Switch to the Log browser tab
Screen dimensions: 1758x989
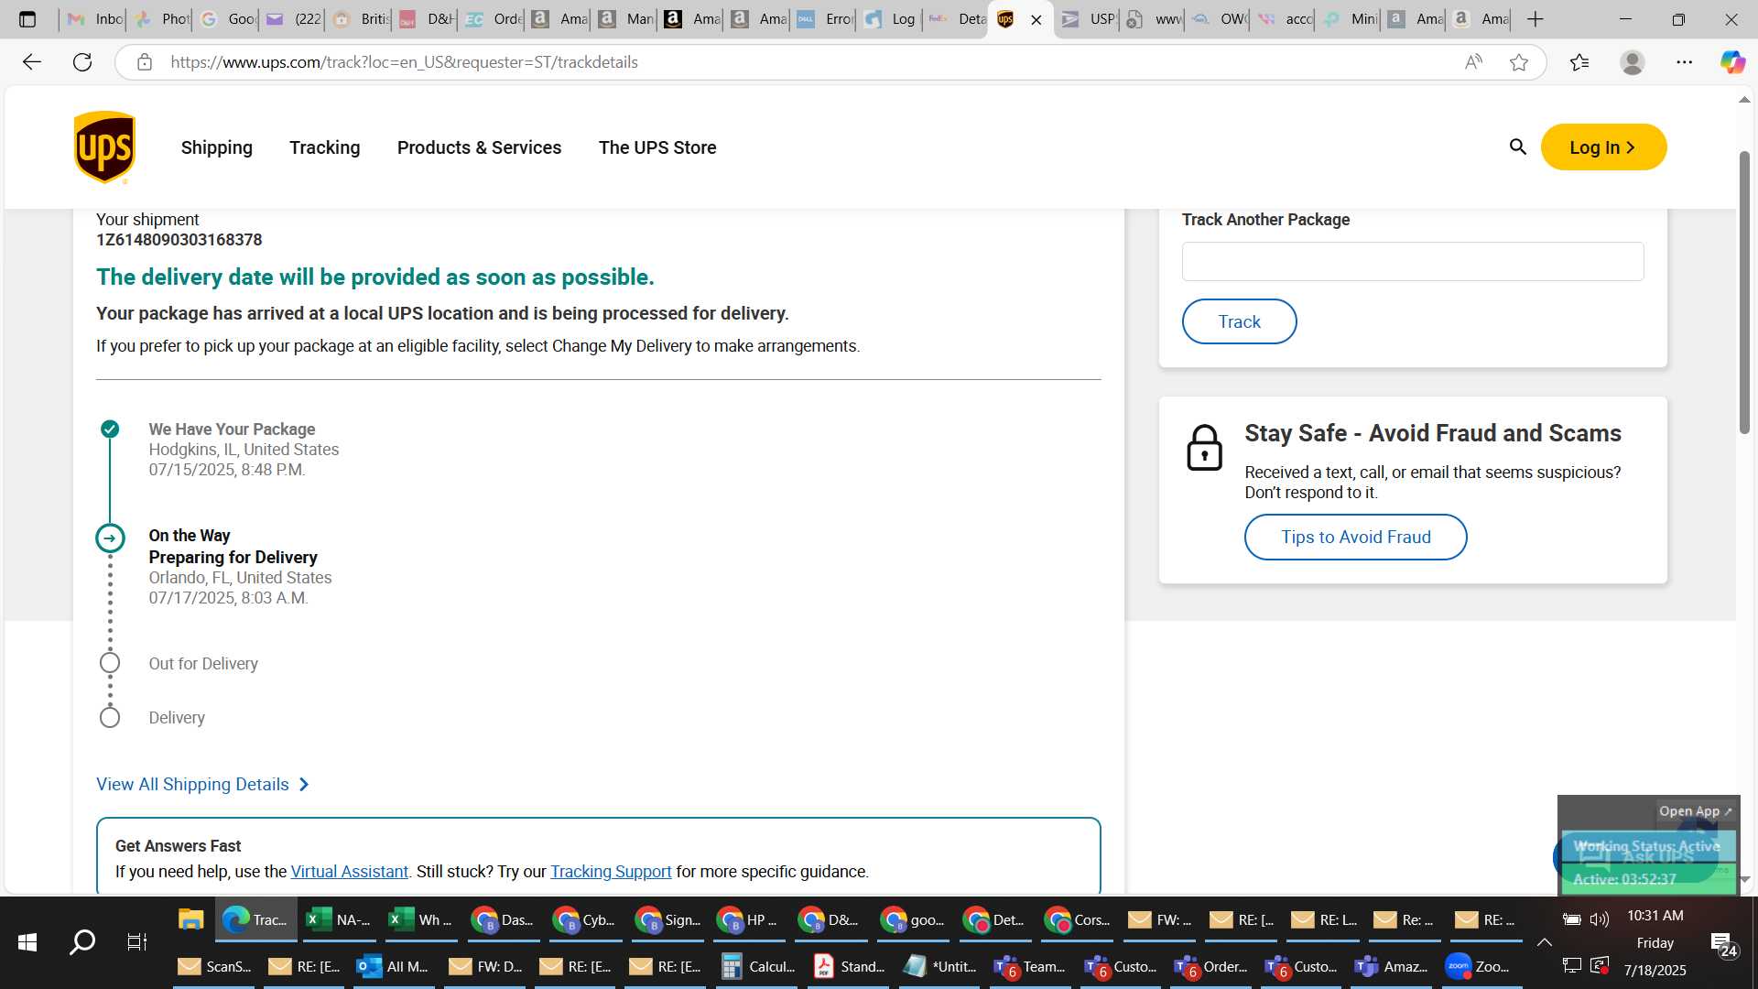tap(891, 19)
